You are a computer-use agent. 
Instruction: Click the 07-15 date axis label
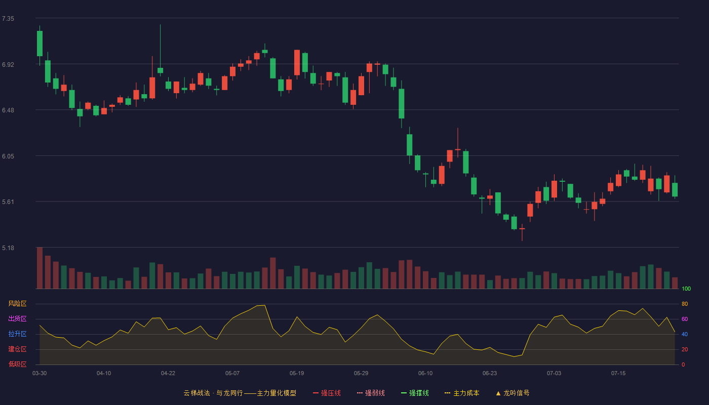pyautogui.click(x=618, y=373)
